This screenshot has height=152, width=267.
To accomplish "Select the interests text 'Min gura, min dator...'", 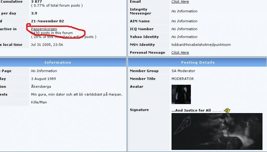I will [77, 94].
